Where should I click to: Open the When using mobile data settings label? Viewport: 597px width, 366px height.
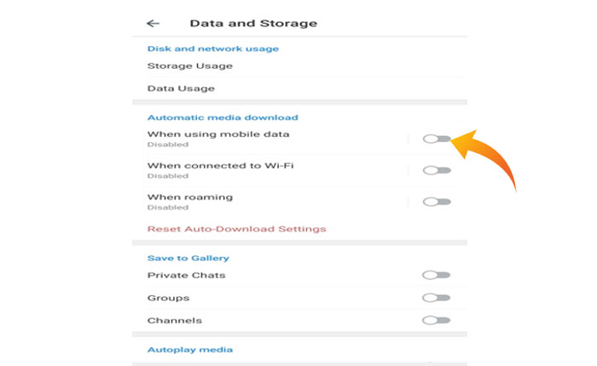click(218, 134)
